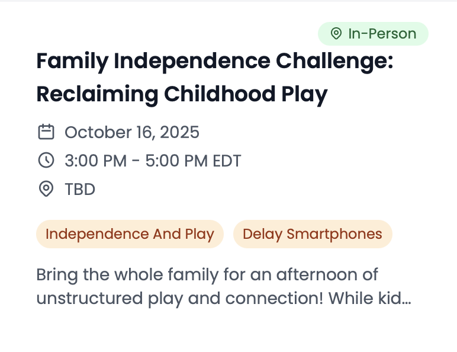Filter by the Independence And Play tag
This screenshot has width=457, height=352.
130,234
